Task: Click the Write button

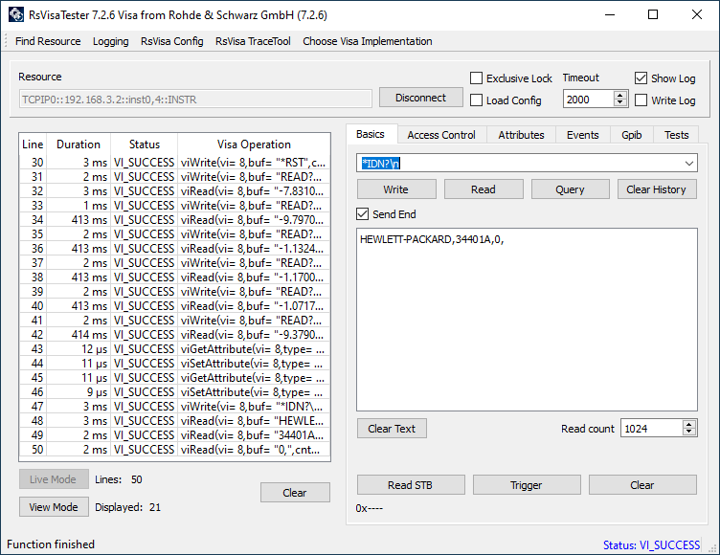Action: click(396, 189)
